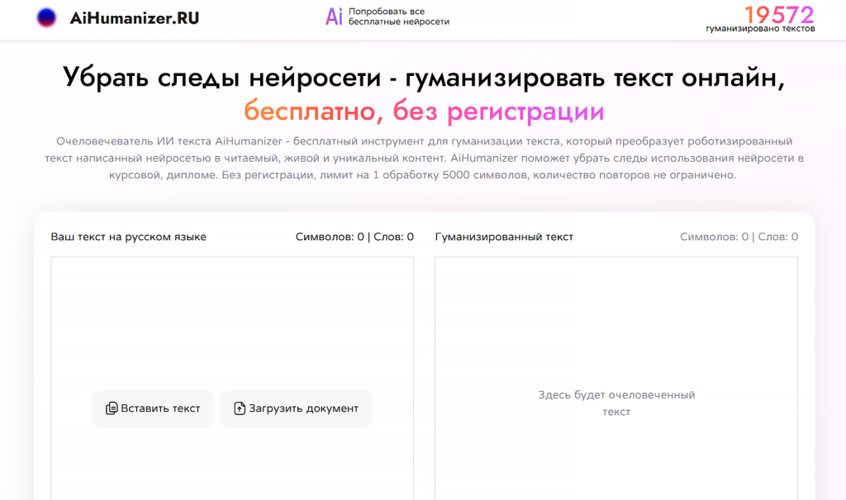
Task: Select the Ai neural networks icon in the header
Action: [x=334, y=17]
